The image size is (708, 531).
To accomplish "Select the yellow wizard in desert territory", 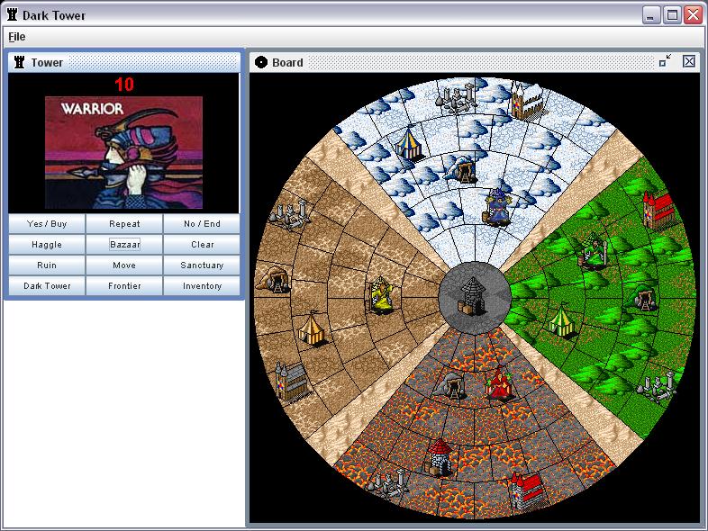I will click(x=382, y=295).
